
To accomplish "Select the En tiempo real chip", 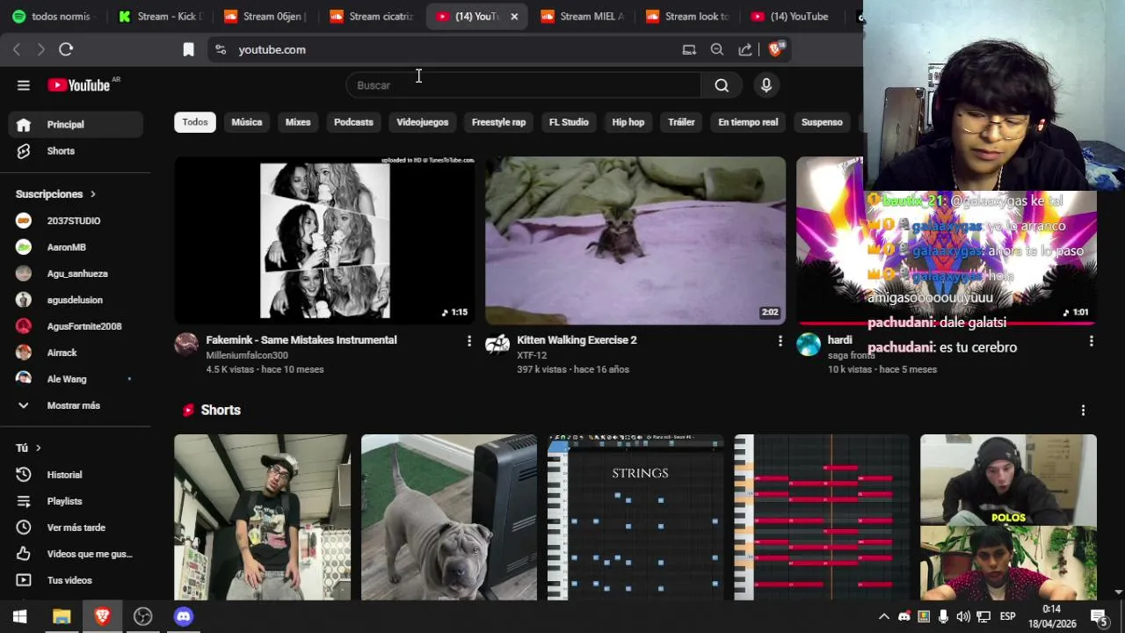I will 748,122.
